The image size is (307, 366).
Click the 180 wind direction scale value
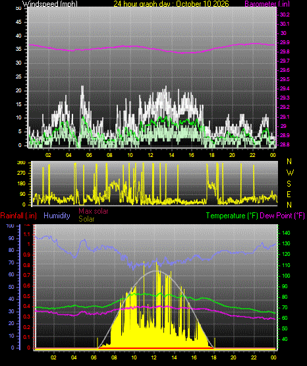(21, 184)
